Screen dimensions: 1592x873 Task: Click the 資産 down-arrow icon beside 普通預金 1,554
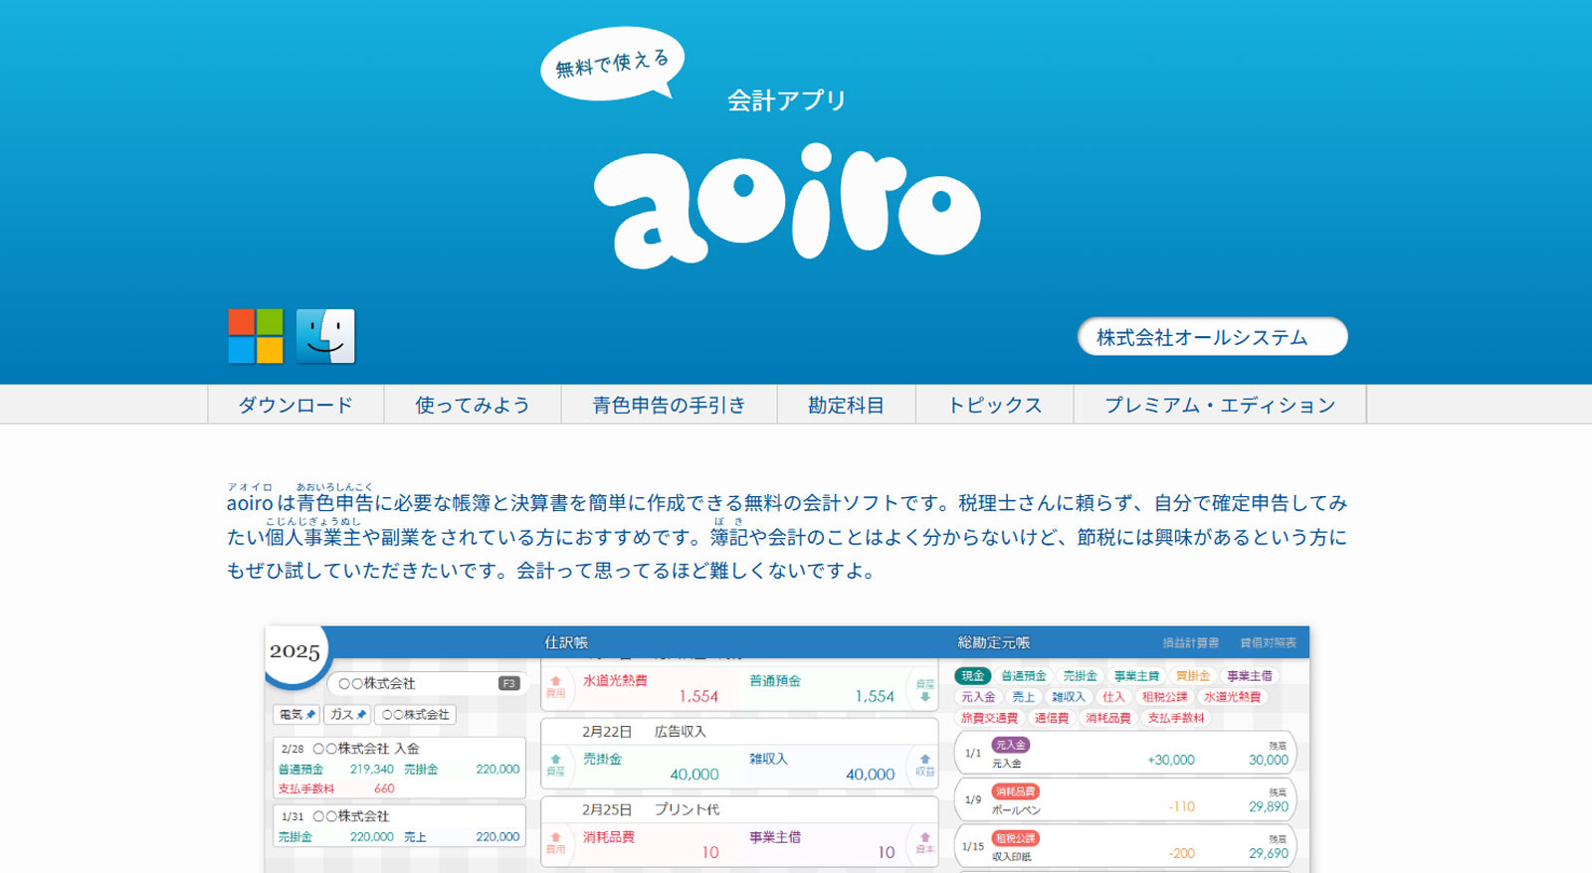point(924,689)
